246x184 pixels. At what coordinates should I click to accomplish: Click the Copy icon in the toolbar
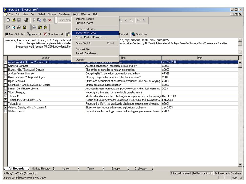(x=39, y=20)
